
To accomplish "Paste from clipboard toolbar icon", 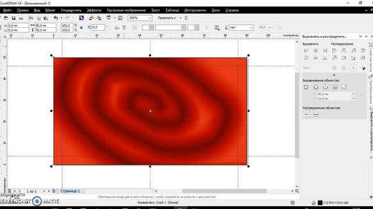I will coord(45,18).
